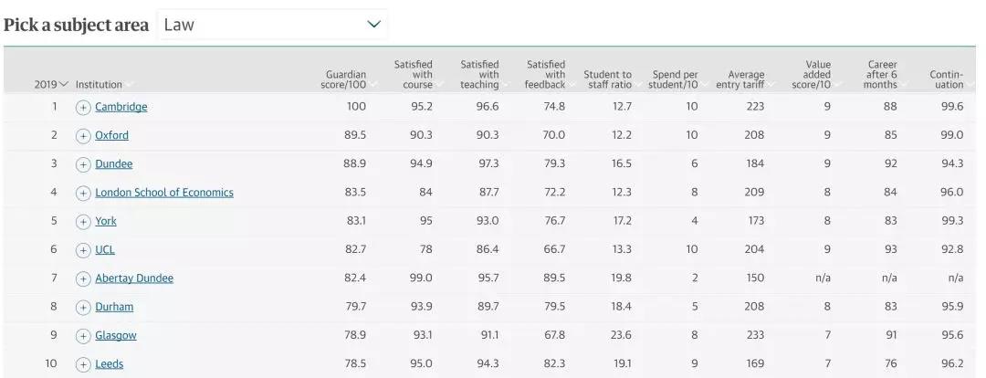Click the plus icon beside York
The width and height of the screenshot is (986, 378).
(x=83, y=221)
